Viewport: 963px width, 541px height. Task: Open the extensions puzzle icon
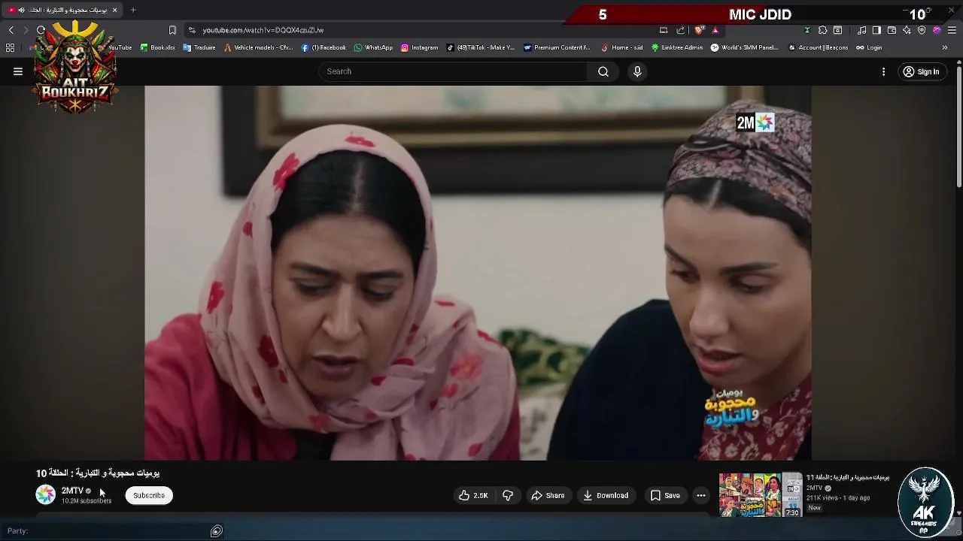click(x=822, y=30)
